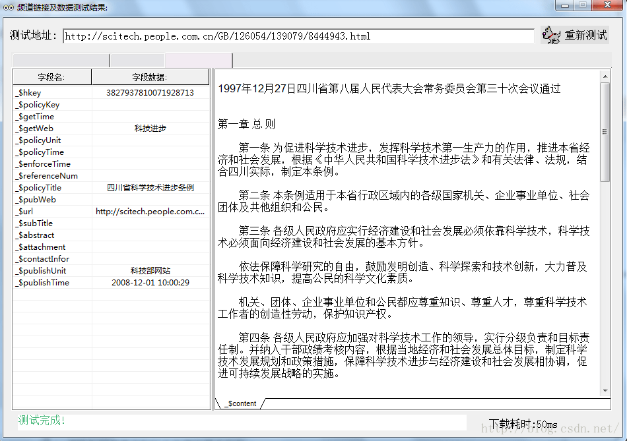The height and width of the screenshot is (441, 627).
Task: Click the 下载耗时:50ms status text
Action: pyautogui.click(x=523, y=424)
